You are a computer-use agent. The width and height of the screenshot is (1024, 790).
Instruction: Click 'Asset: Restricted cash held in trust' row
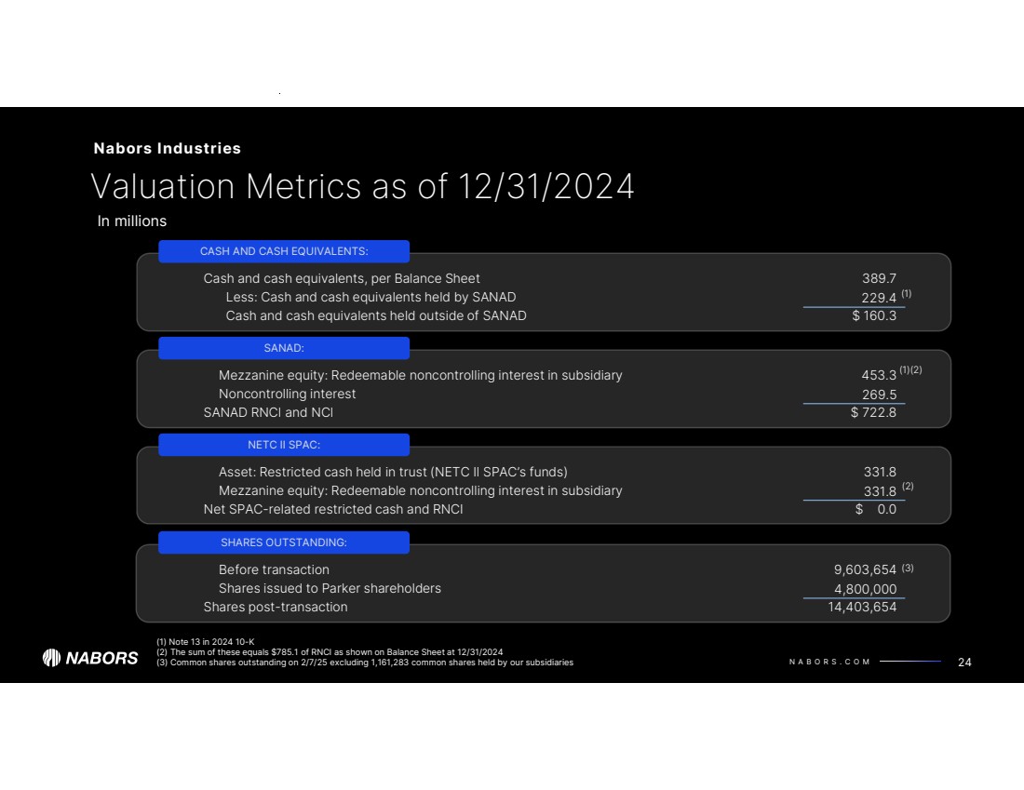coord(393,472)
